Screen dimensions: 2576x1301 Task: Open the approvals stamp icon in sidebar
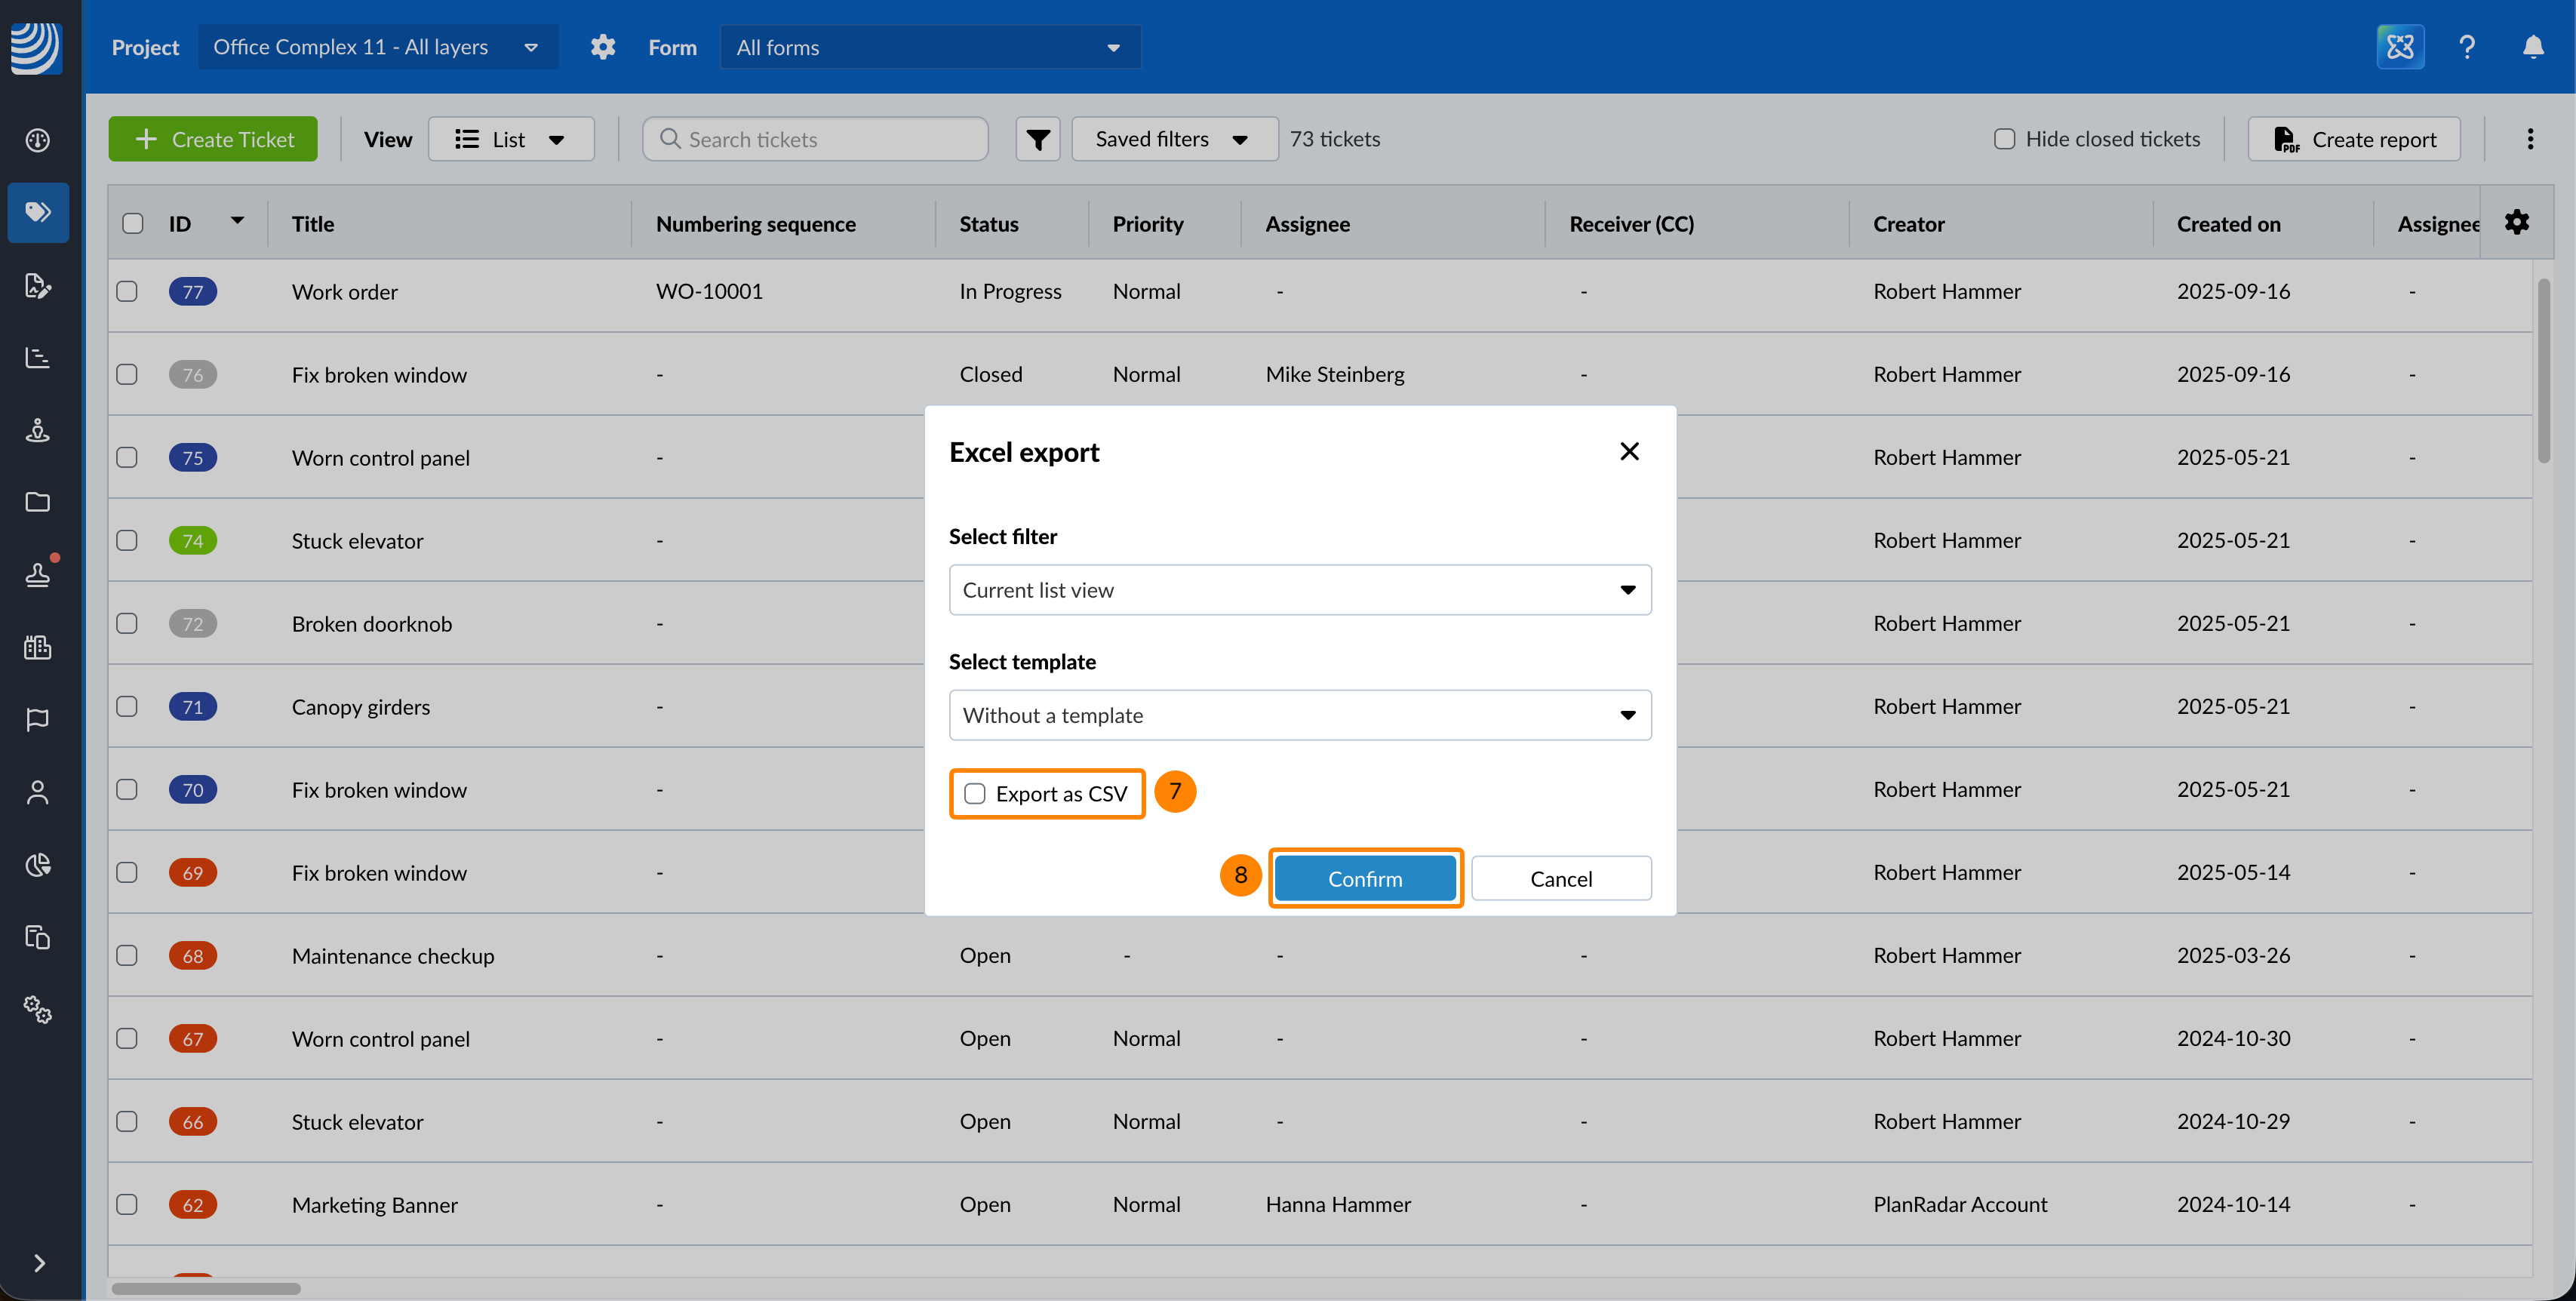tap(38, 575)
